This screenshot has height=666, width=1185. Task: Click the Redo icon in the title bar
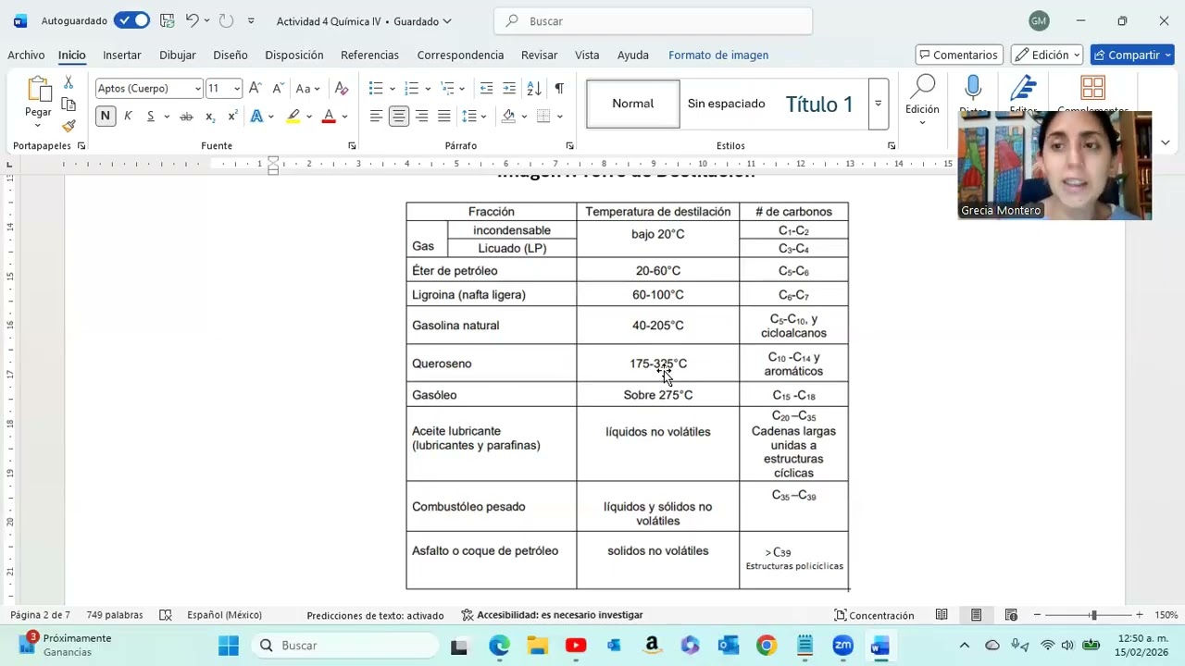(x=227, y=20)
